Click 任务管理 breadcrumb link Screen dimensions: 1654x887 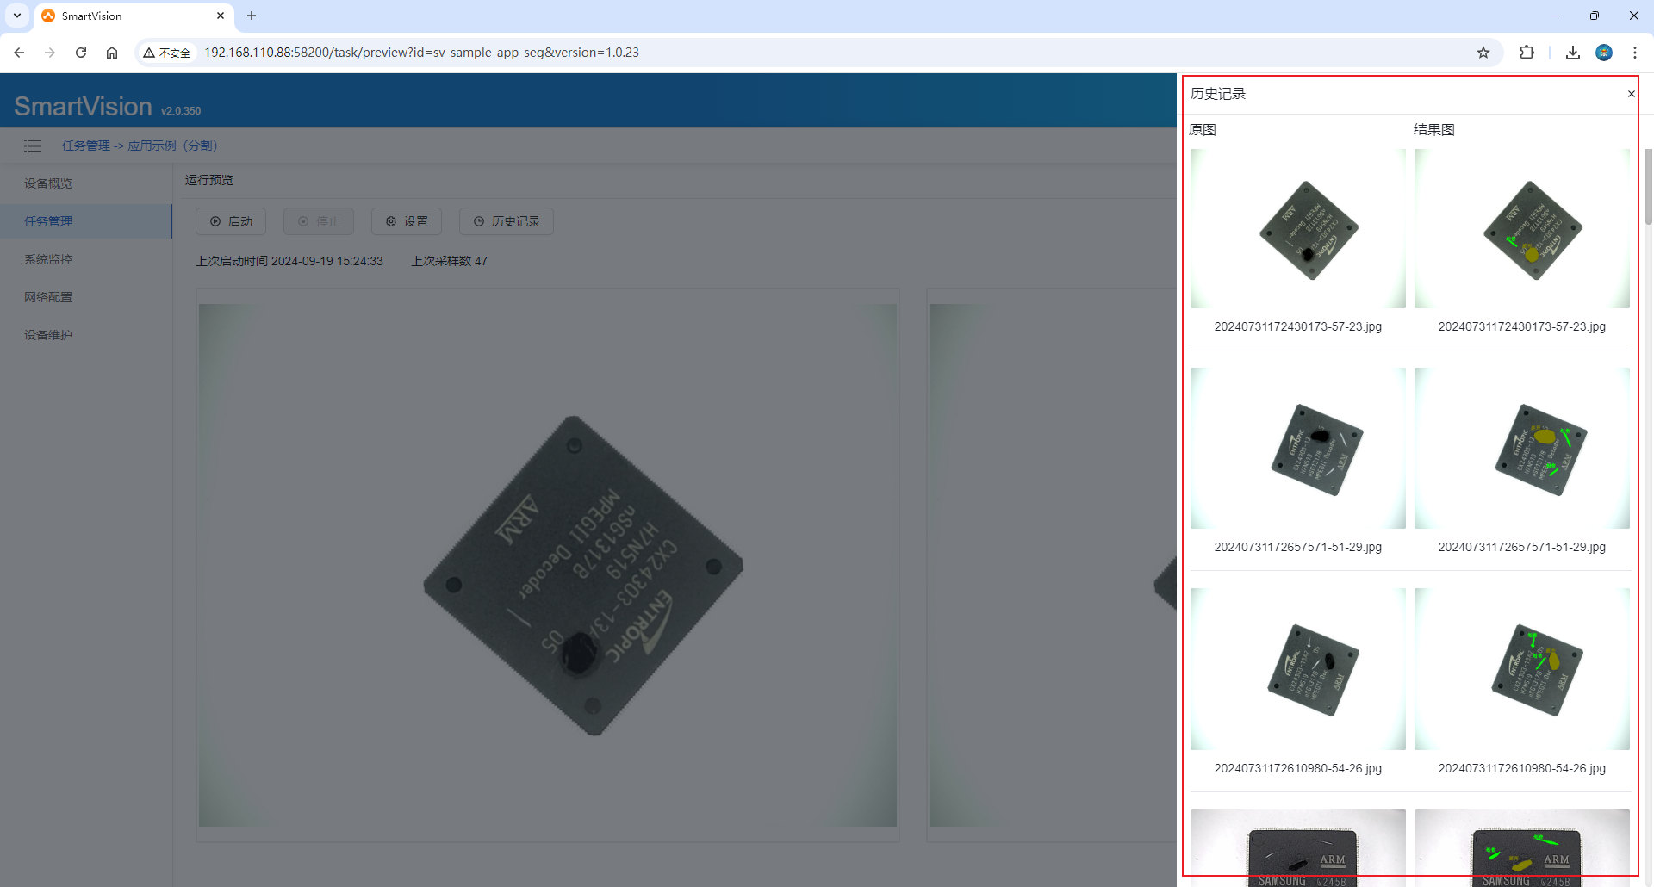pyautogui.click(x=86, y=146)
